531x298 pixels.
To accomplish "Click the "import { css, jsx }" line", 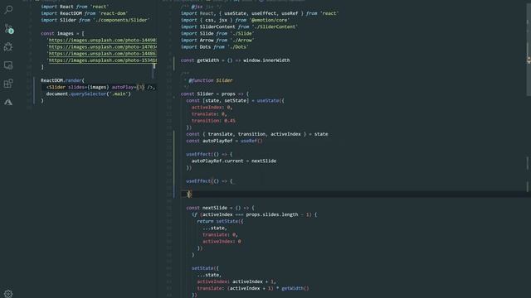I will [235, 20].
